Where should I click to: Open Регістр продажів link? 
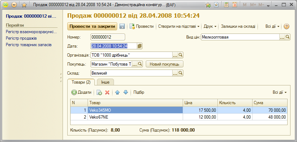21,38
